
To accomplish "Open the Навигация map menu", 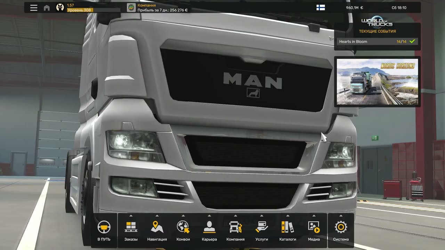I will (157, 231).
